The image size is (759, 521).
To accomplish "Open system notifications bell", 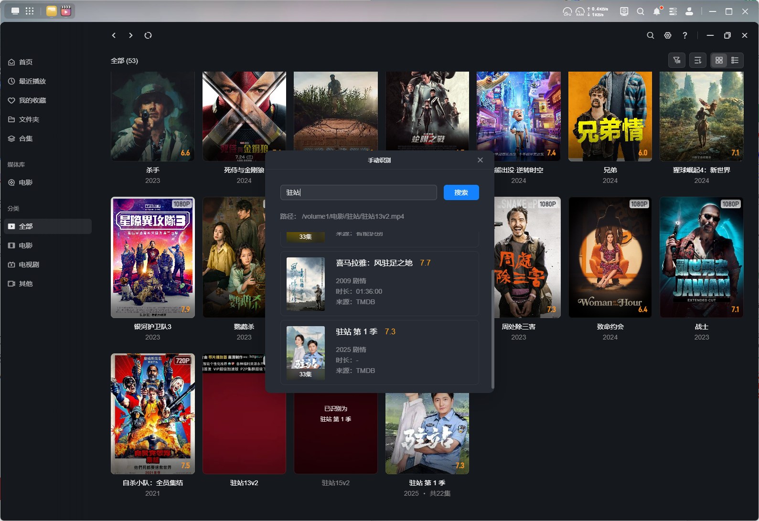I will pyautogui.click(x=657, y=11).
